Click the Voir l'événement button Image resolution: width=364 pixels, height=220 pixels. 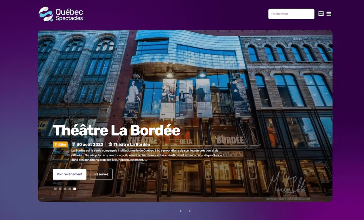coord(69,174)
